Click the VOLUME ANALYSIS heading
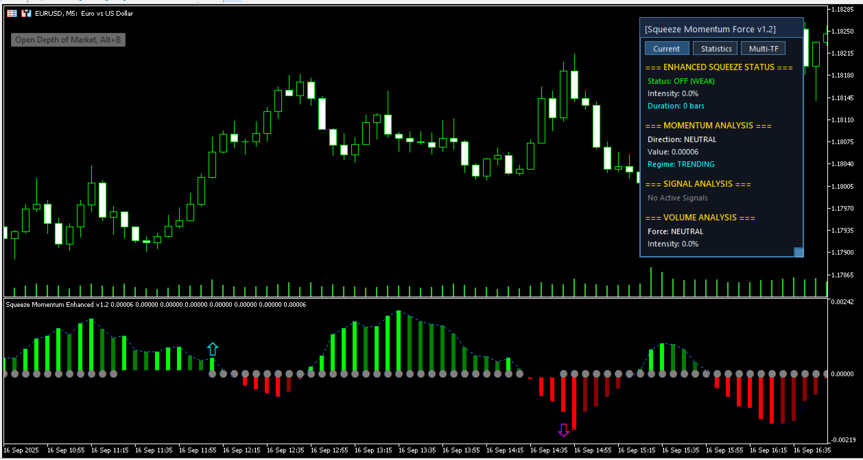863x460 pixels. click(701, 218)
